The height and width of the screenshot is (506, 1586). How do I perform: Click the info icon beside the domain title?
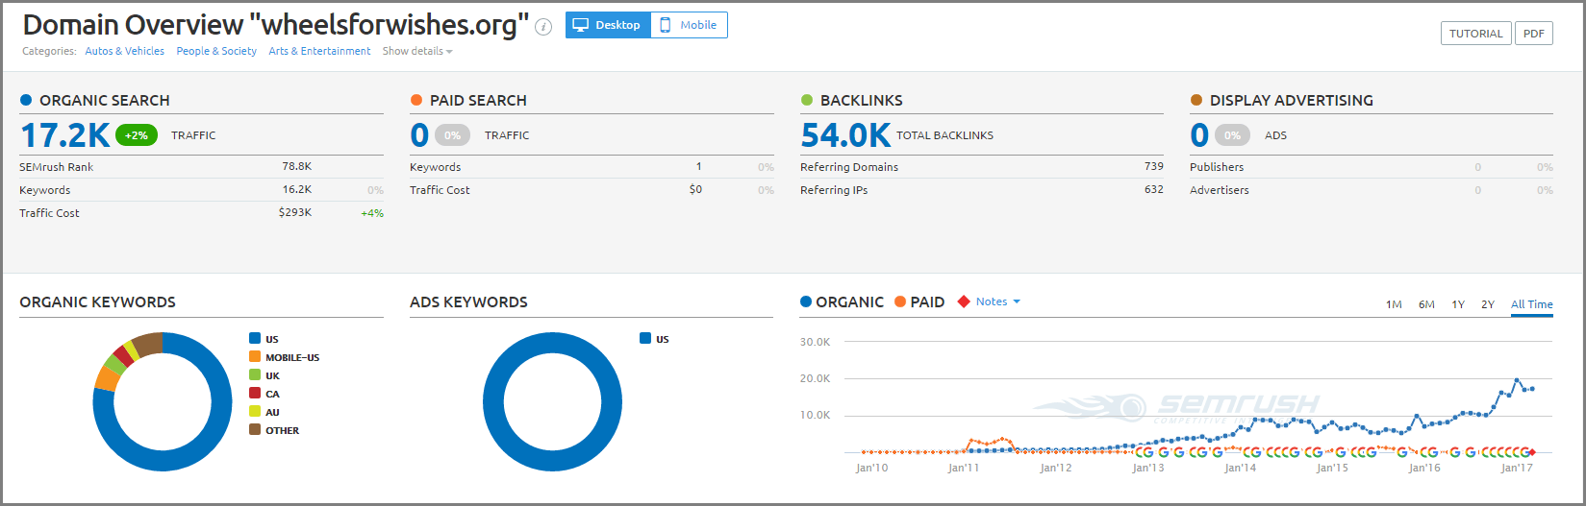(x=543, y=27)
